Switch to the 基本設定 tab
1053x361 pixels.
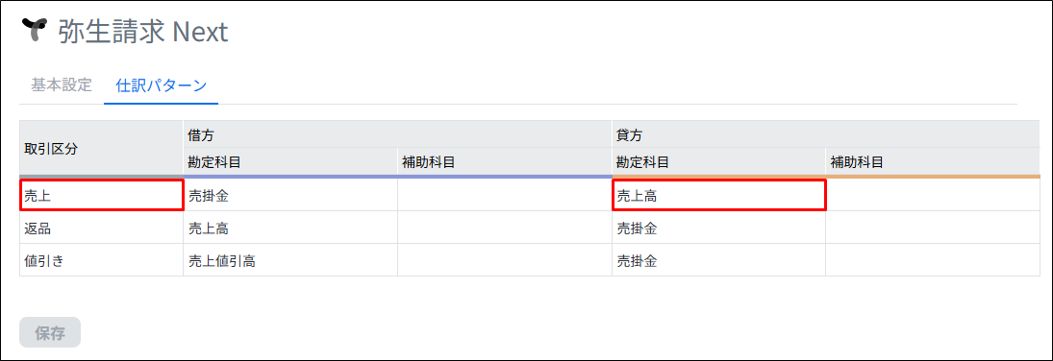(62, 85)
